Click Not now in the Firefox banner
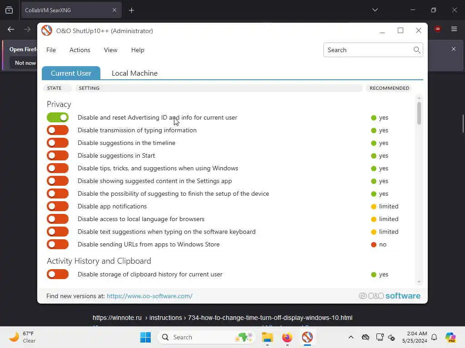This screenshot has height=348, width=465. [x=25, y=63]
